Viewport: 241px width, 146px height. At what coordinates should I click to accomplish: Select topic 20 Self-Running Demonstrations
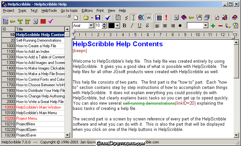pyautogui.click(x=33, y=40)
